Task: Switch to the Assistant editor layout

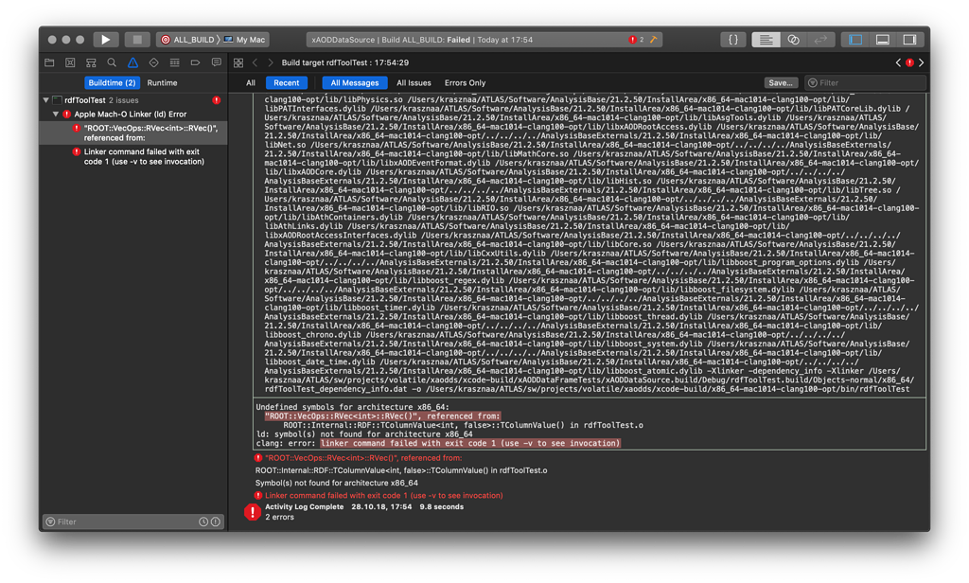Action: tap(793, 40)
